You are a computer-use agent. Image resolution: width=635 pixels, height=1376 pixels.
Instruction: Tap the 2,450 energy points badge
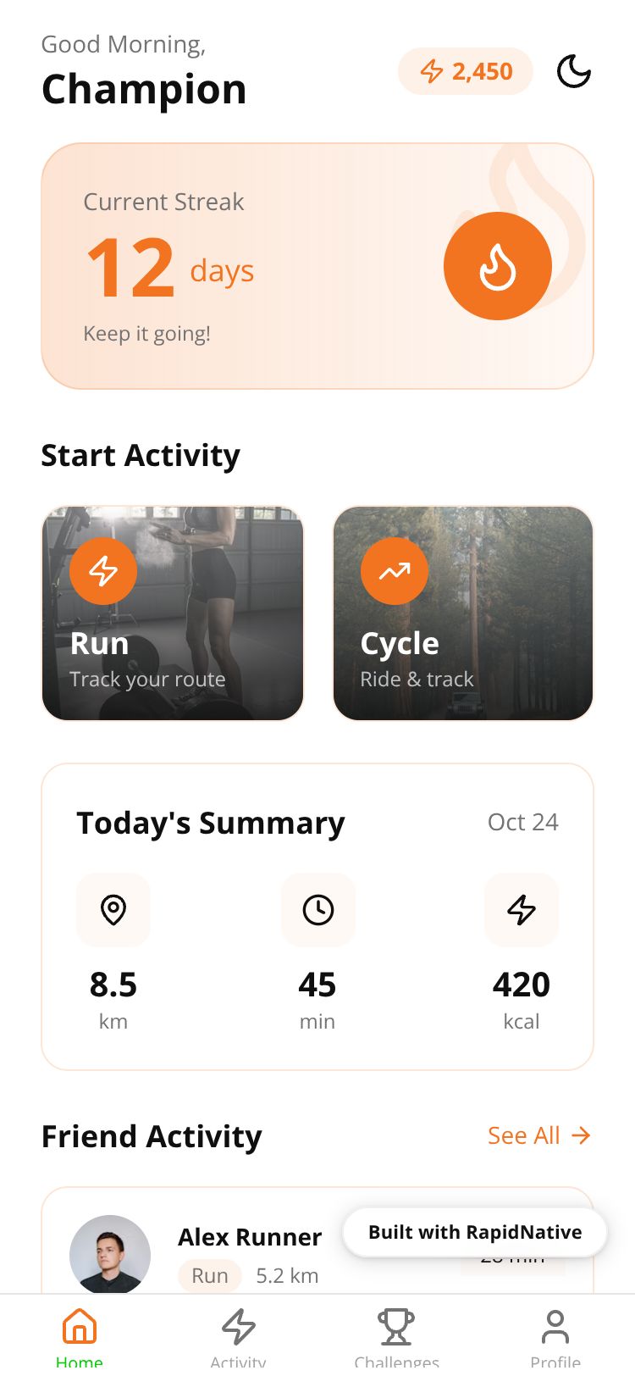466,71
